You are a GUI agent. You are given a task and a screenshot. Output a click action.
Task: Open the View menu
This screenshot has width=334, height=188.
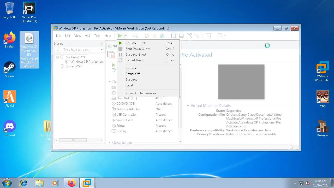click(x=77, y=36)
